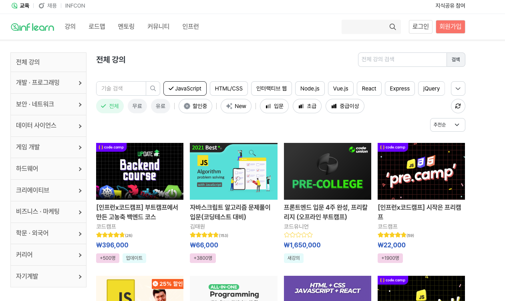The width and height of the screenshot is (505, 301).
Task: Open 자바스크립트 알고리즘 문제풀이 course title
Action: [x=230, y=212]
